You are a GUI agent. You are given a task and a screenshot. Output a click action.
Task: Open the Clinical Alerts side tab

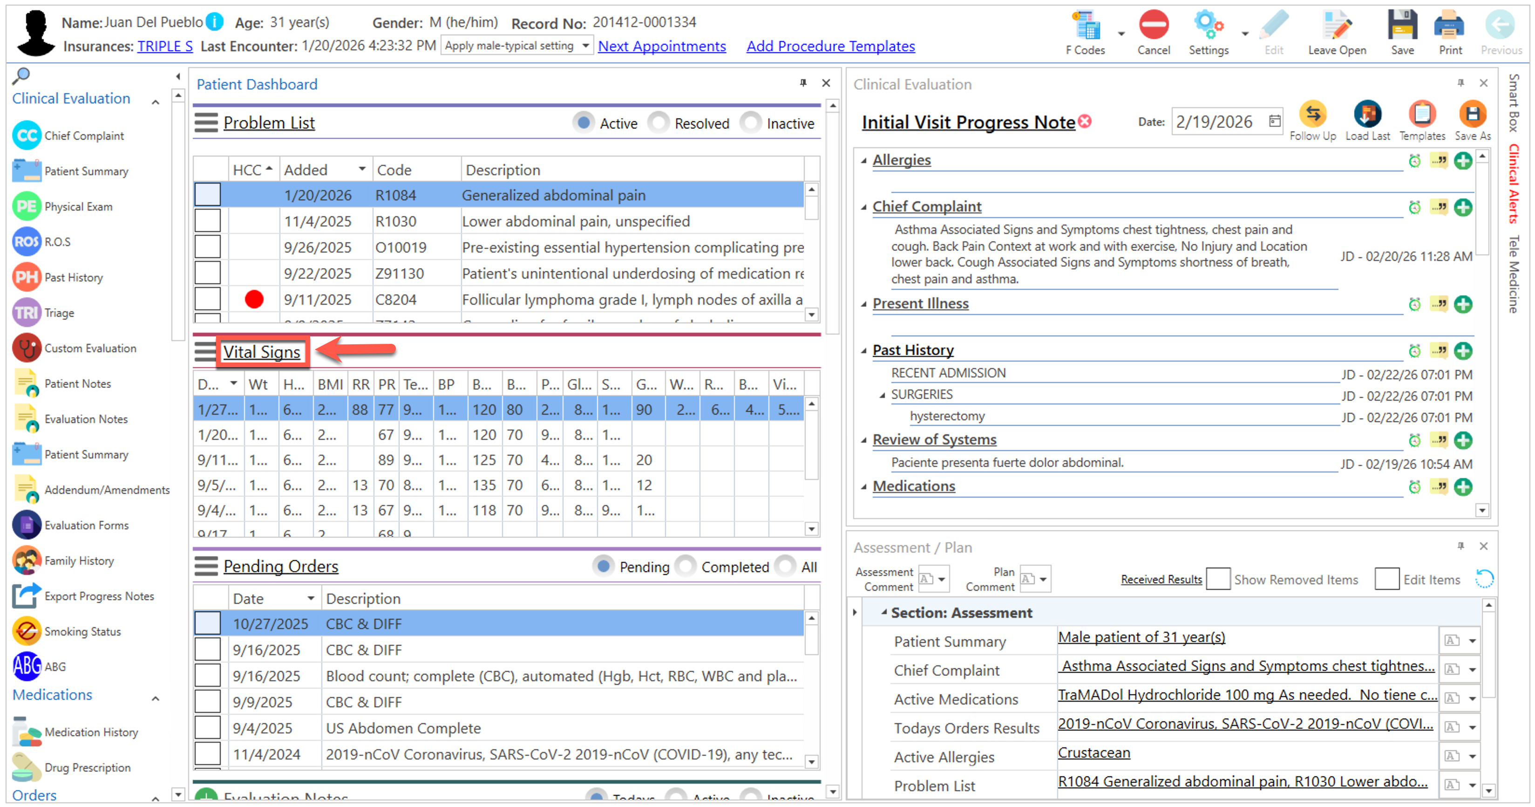tap(1514, 183)
